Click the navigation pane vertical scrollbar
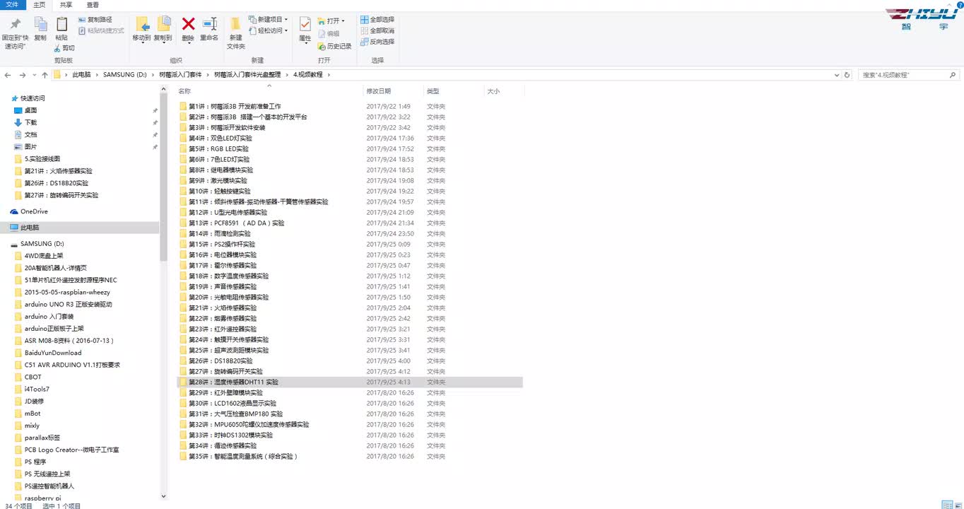This screenshot has height=509, width=964. click(x=164, y=177)
